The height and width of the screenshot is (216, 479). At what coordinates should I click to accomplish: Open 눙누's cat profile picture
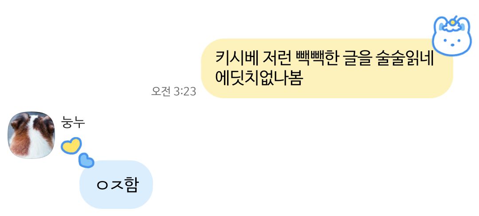coord(31,135)
